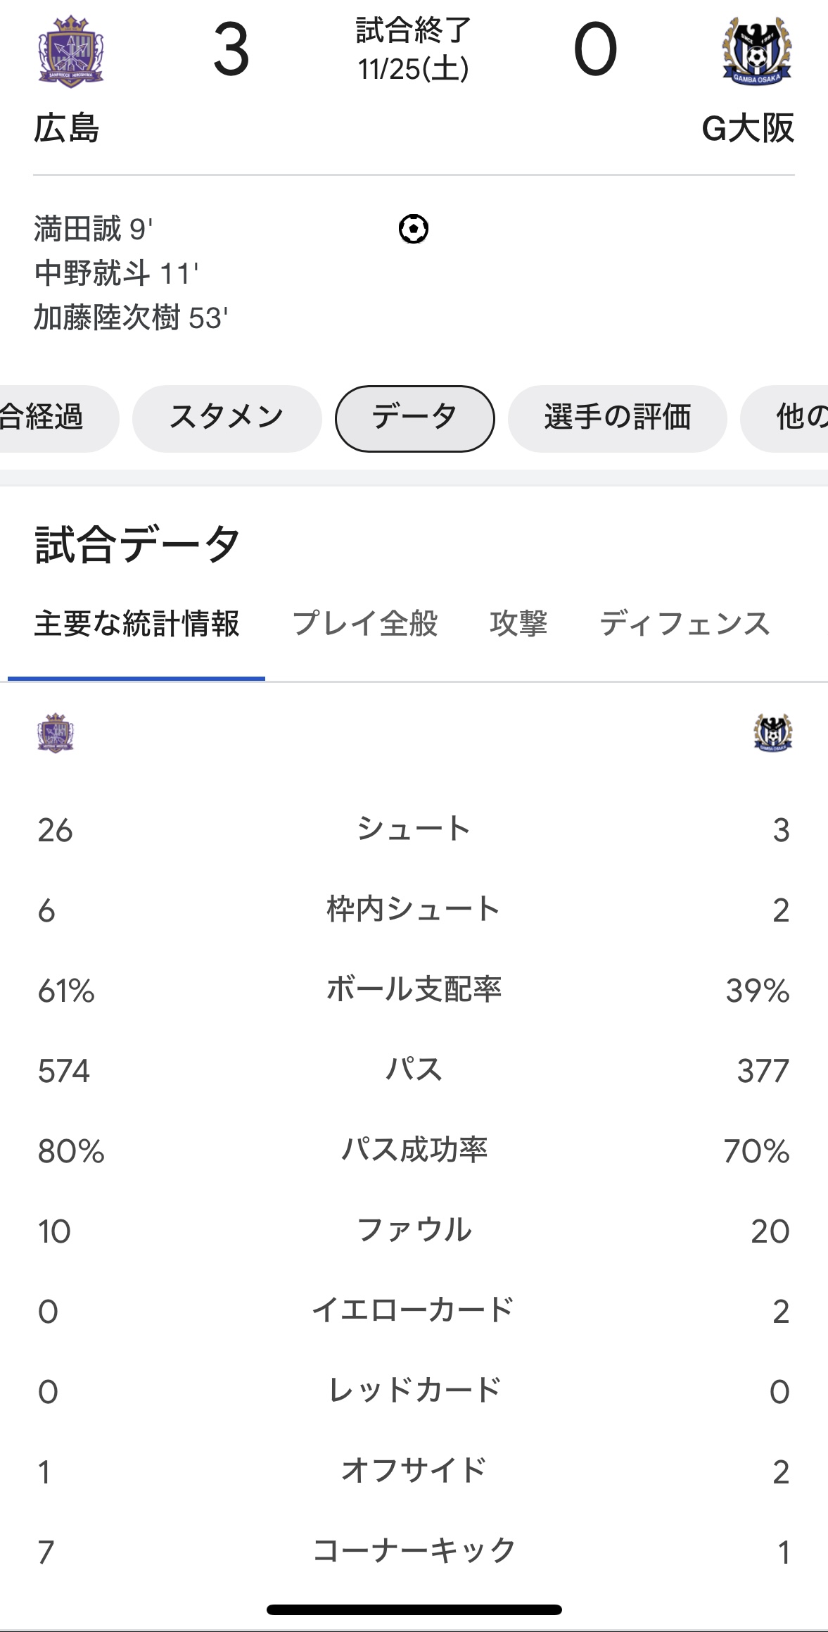Image resolution: width=828 pixels, height=1632 pixels.
Task: Tap small Hiroshima logo above stats
Action: pyautogui.click(x=56, y=733)
